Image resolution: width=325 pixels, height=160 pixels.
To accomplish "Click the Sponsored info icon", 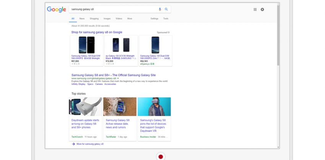I will point(169,32).
